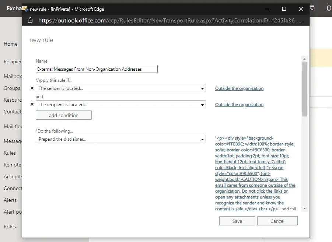
Task: Click the '*Do the following...' label
Action: tap(55, 131)
